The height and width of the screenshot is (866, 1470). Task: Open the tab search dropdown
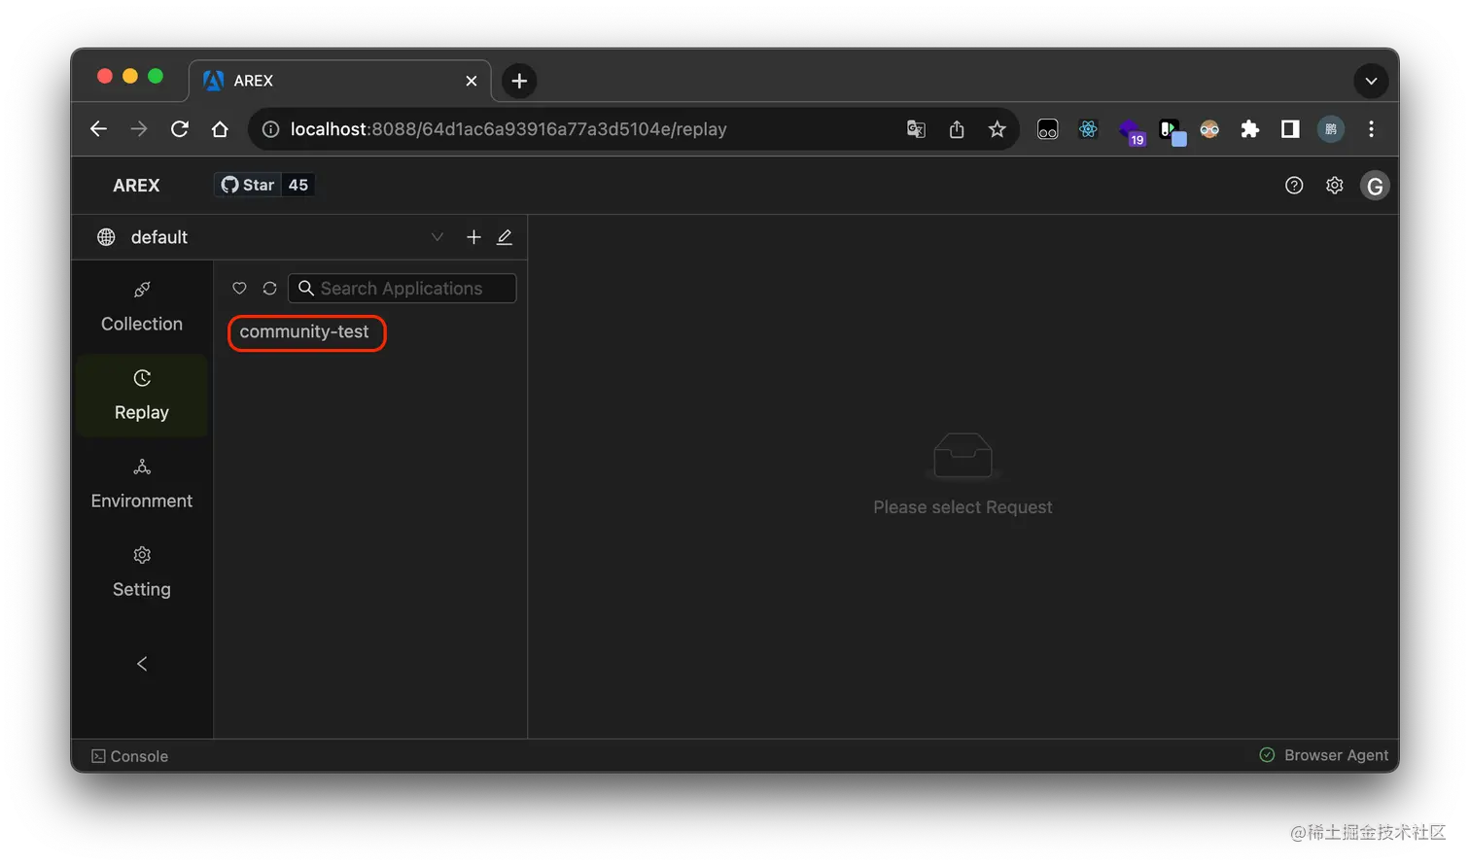click(1371, 81)
